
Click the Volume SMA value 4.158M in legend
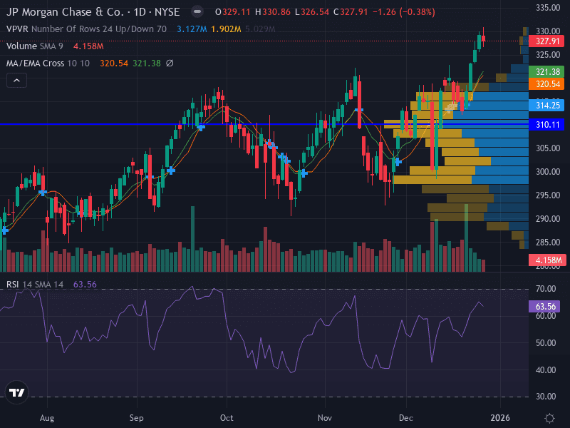click(x=88, y=46)
